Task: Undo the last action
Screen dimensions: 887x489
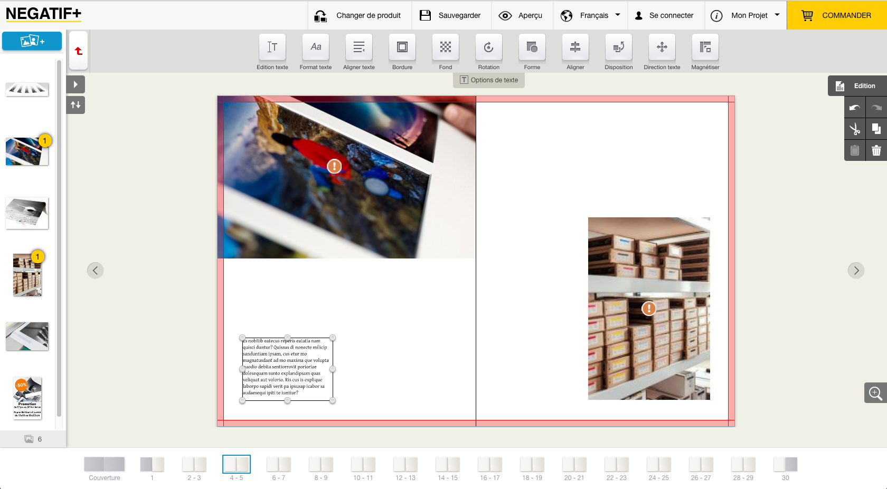Action: point(855,108)
